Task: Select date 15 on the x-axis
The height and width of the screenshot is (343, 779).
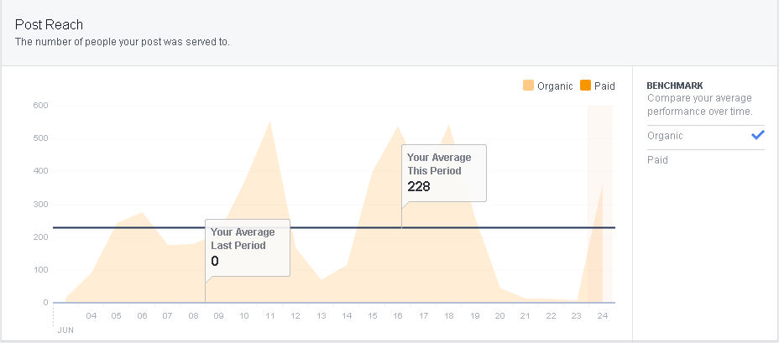Action: click(372, 316)
